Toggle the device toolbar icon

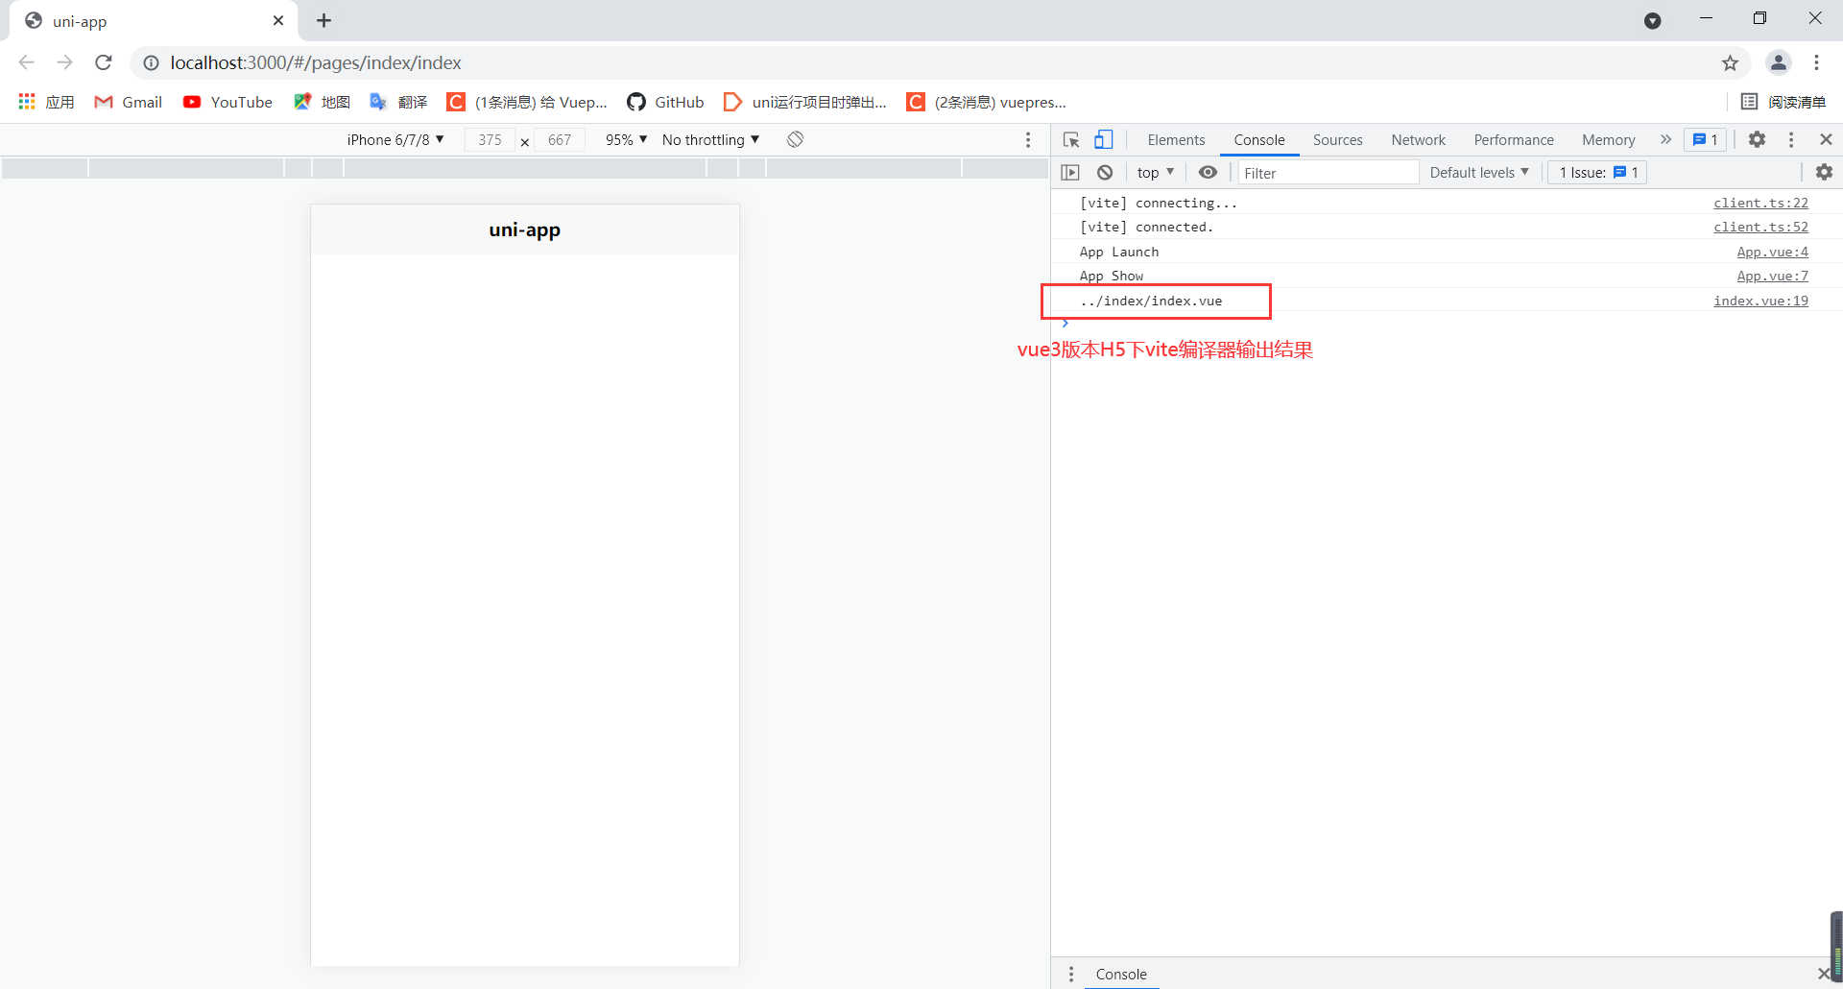(x=1104, y=140)
